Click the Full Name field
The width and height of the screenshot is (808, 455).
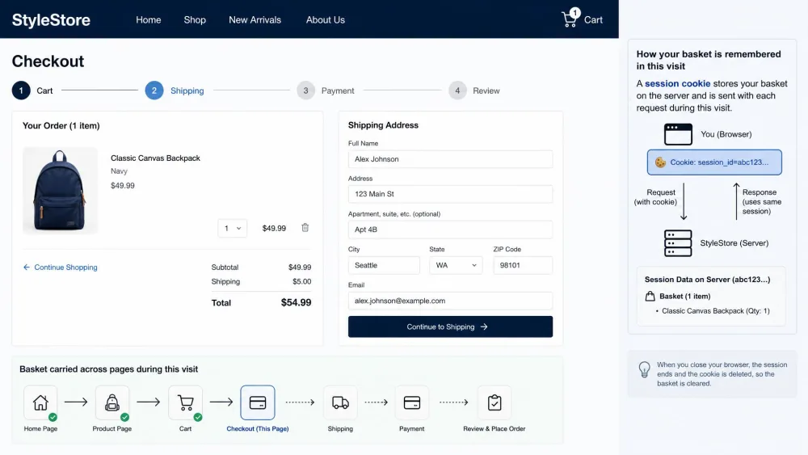click(x=450, y=159)
